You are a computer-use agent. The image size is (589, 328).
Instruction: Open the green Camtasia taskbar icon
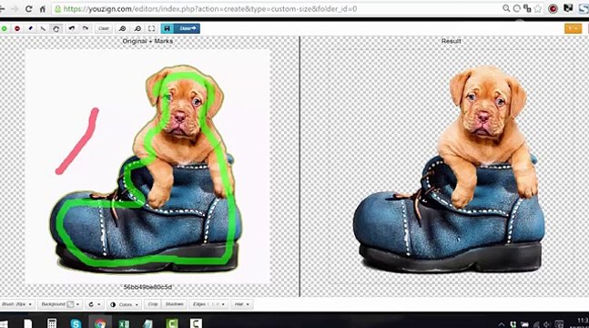click(172, 323)
